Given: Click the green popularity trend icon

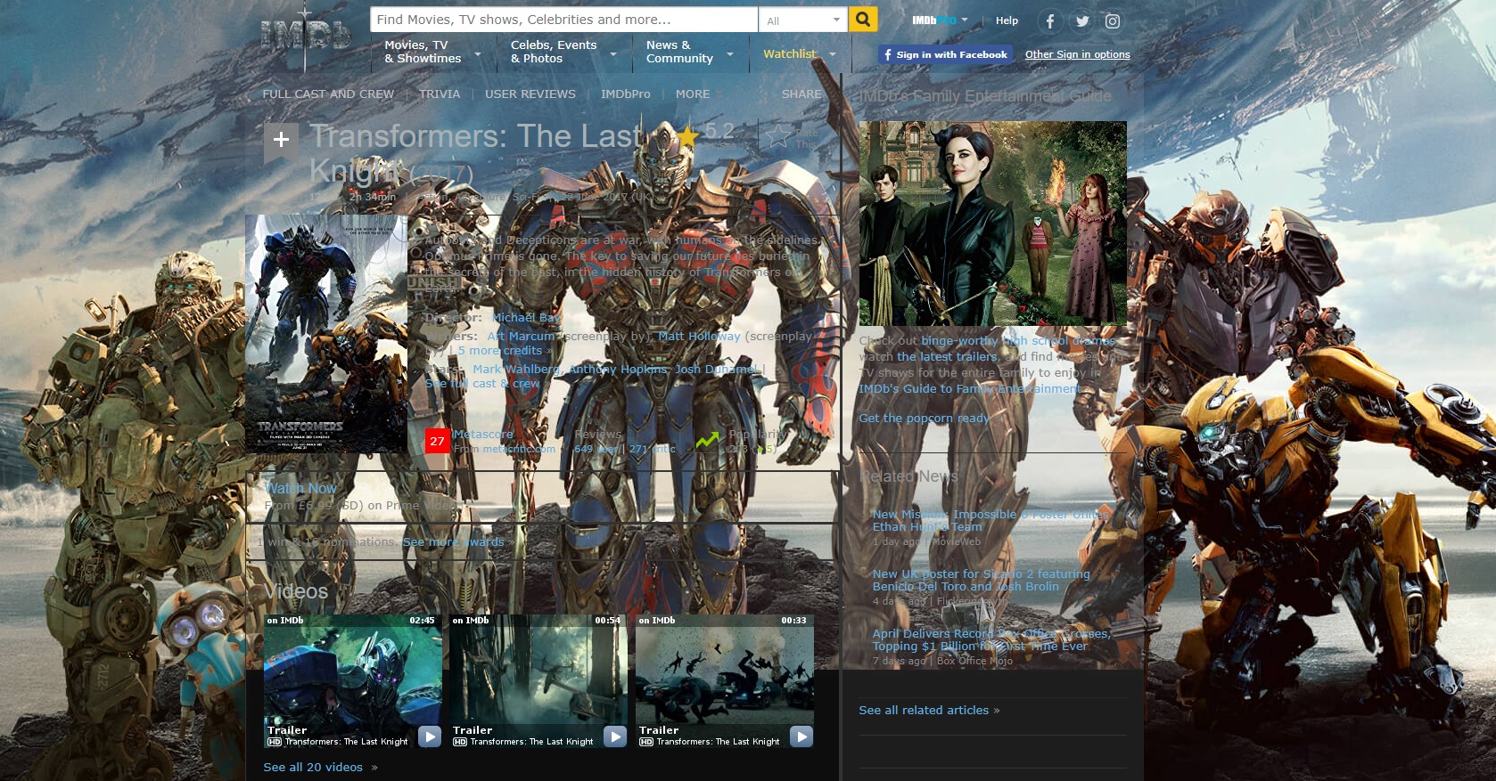Looking at the screenshot, I should (708, 440).
